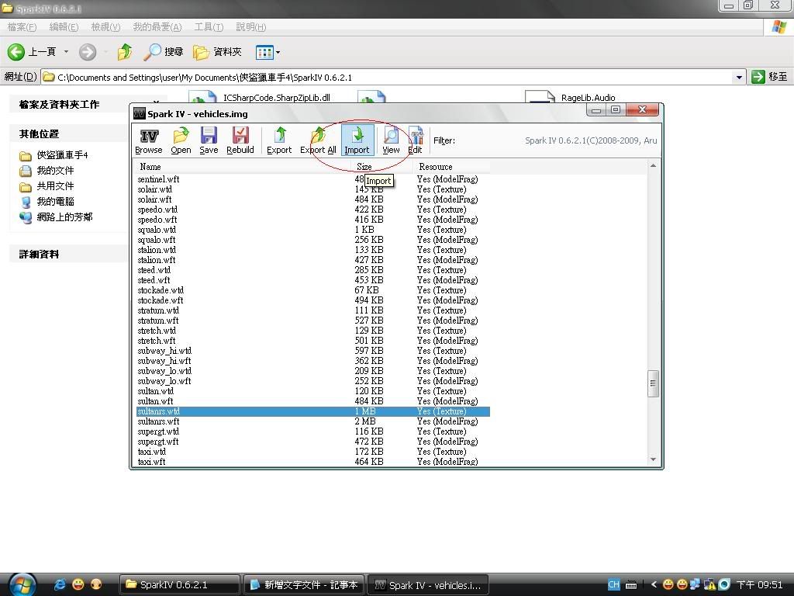
Task: Open the 我的文件 link in sidebar
Action: pyautogui.click(x=55, y=171)
